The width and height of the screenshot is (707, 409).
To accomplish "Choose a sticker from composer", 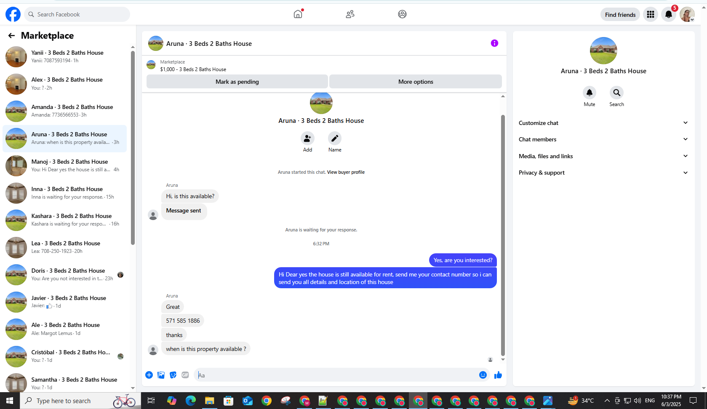I will tap(173, 375).
